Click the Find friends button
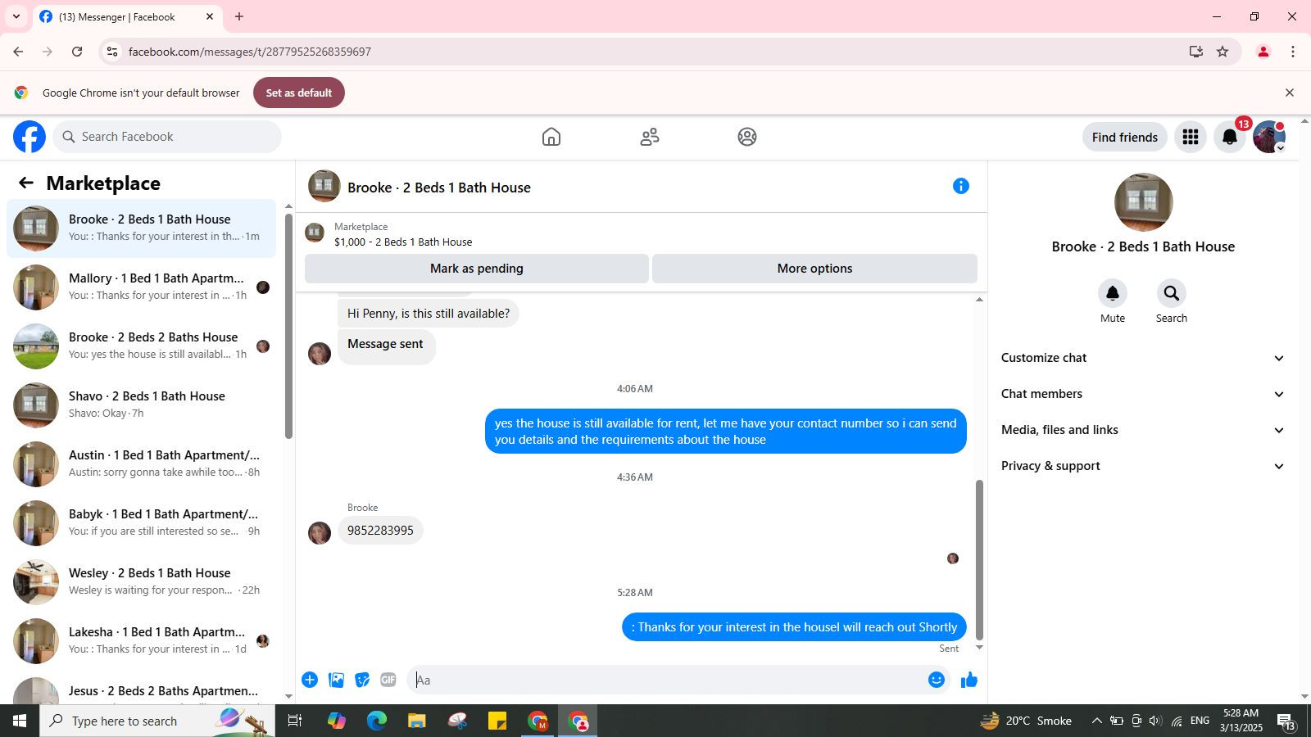Viewport: 1311px width, 737px height. 1125,137
